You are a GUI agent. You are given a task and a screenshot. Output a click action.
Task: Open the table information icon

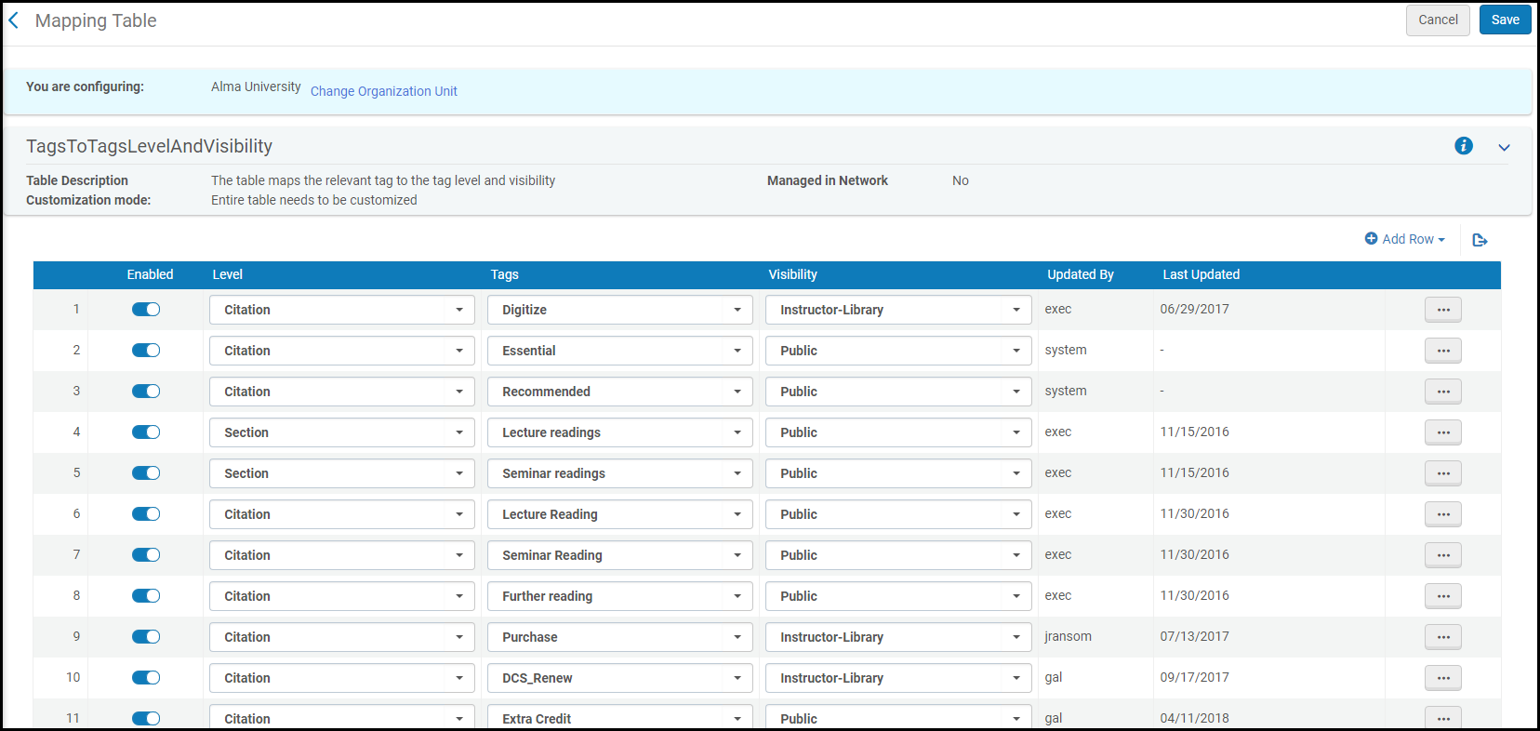(x=1464, y=146)
